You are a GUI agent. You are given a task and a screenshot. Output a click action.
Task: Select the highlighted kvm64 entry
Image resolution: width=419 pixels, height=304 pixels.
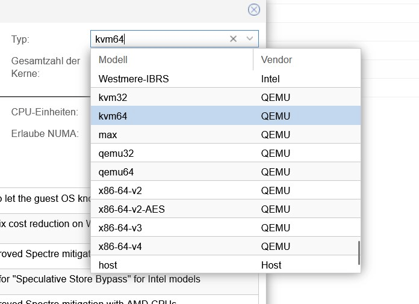113,116
